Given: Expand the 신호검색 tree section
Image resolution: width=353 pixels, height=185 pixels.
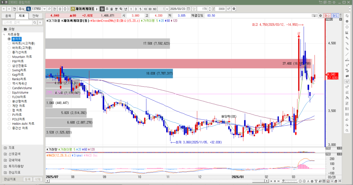Looking at the screenshot, I should 5,154.
